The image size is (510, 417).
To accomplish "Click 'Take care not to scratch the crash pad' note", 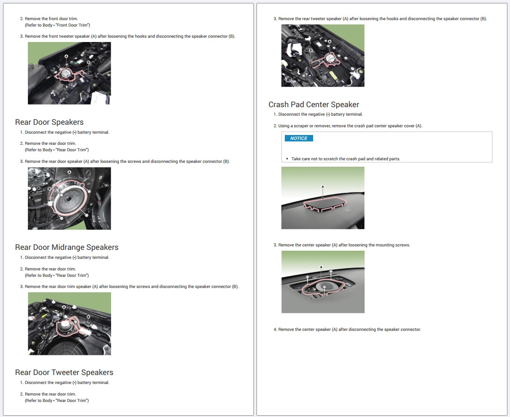I will point(346,159).
